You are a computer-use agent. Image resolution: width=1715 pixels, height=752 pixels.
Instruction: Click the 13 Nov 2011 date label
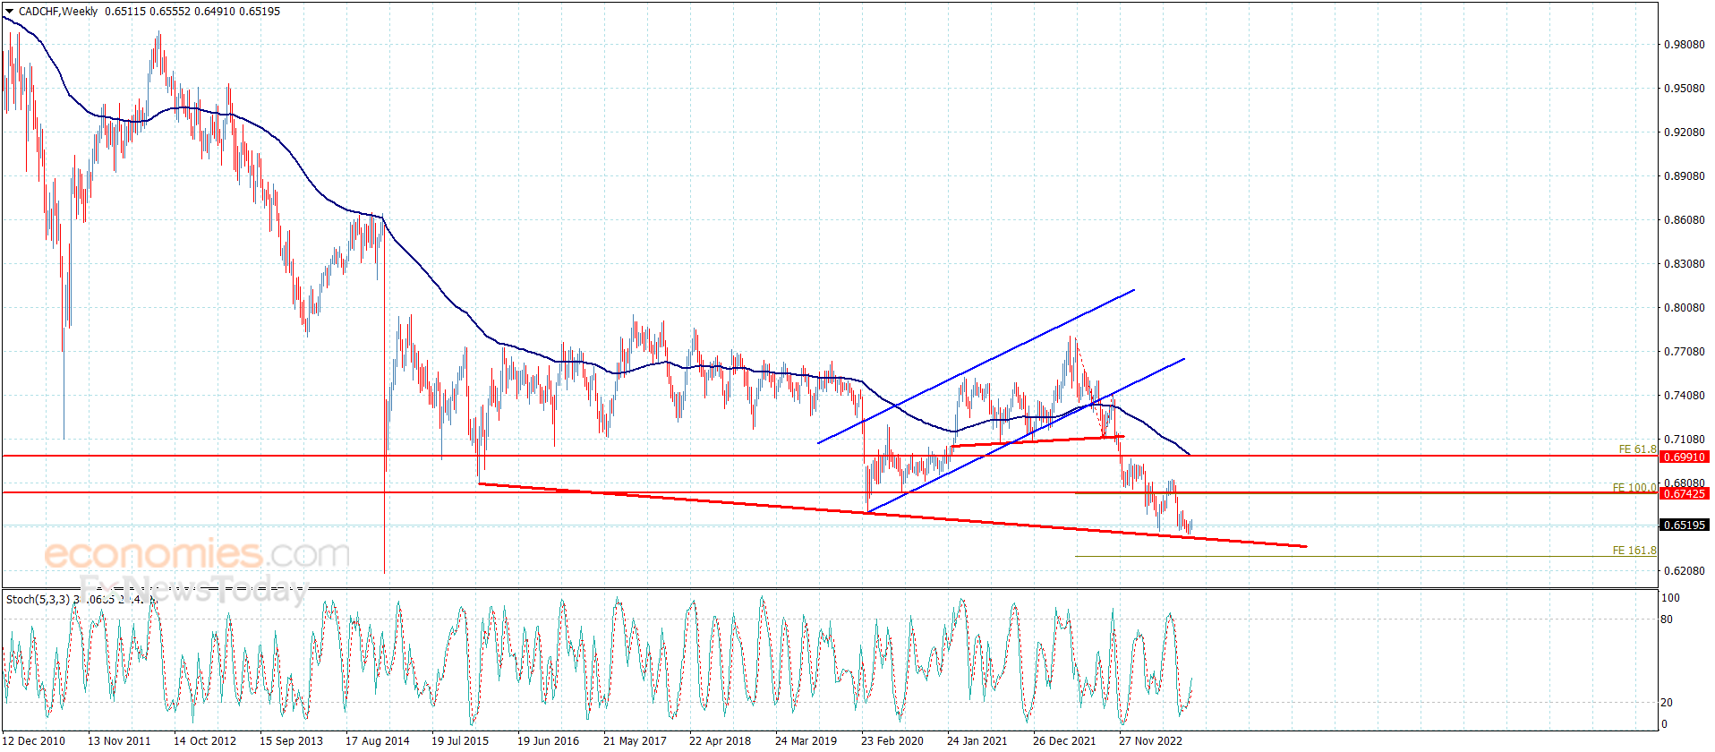click(x=119, y=740)
